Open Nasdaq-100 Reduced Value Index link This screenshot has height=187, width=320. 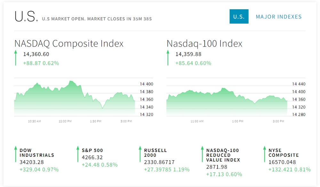[222, 155]
